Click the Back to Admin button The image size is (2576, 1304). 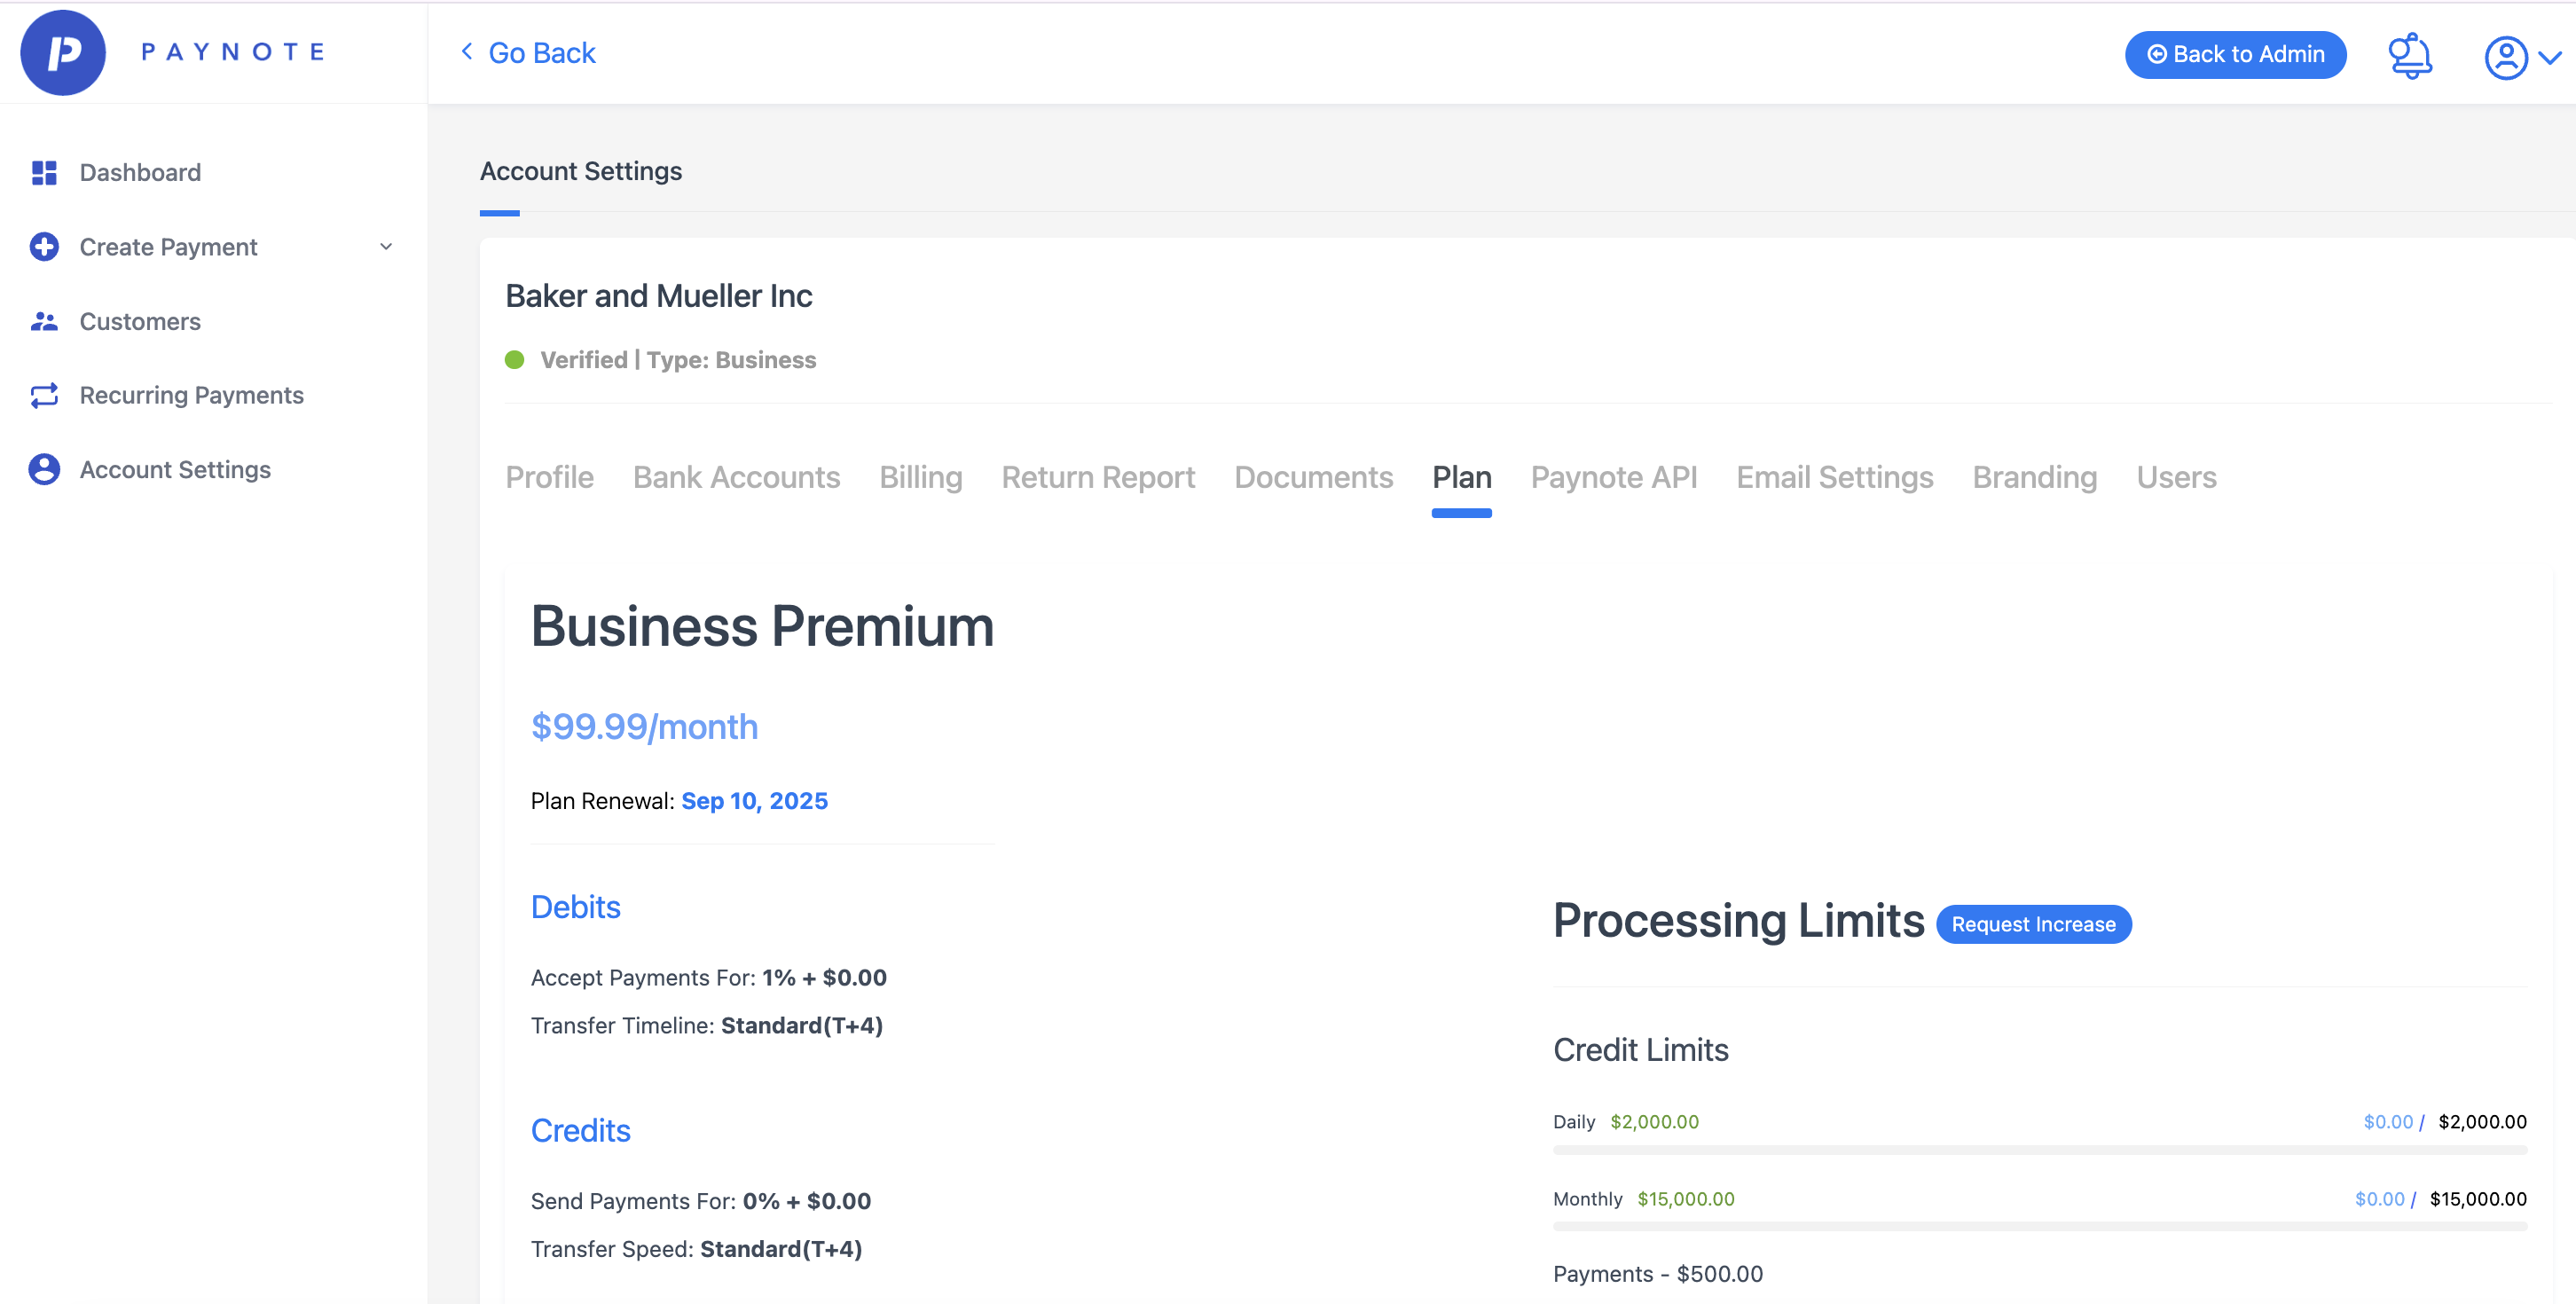[2235, 55]
